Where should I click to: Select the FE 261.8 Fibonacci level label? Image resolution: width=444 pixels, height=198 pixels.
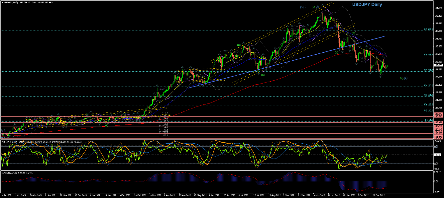pos(428,70)
